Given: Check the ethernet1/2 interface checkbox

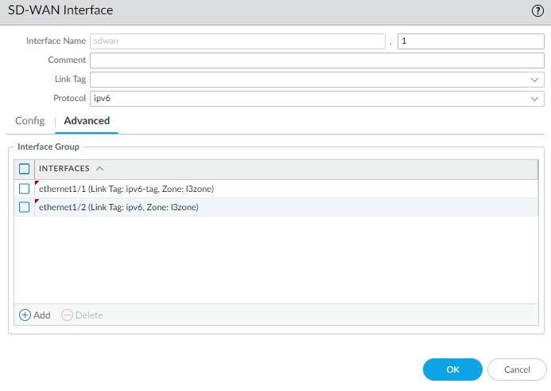Looking at the screenshot, I should [25, 207].
